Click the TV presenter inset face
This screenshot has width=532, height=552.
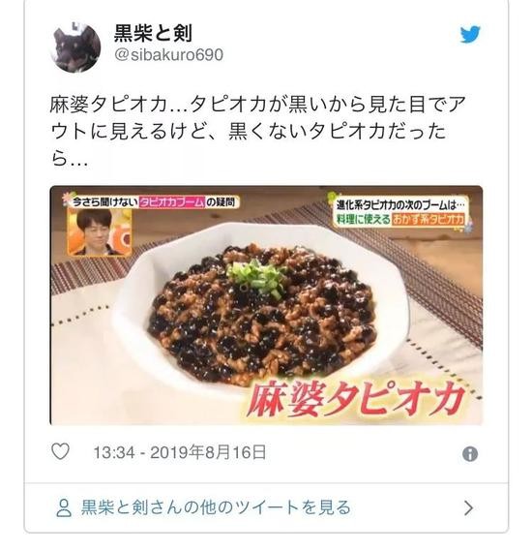(x=100, y=232)
